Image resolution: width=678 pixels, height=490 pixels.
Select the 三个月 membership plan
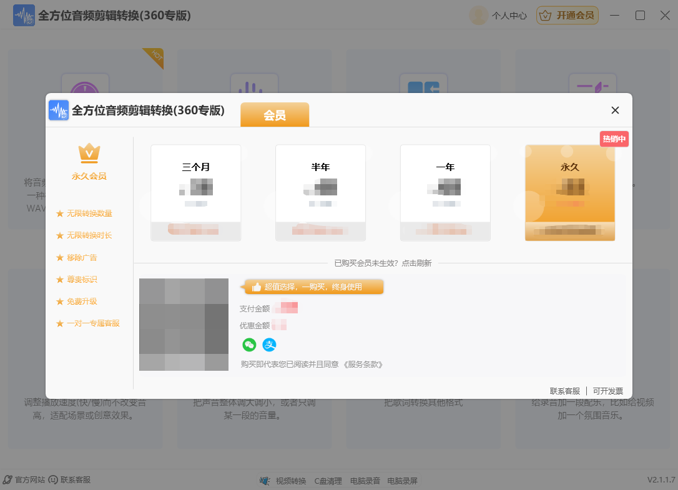(x=195, y=192)
